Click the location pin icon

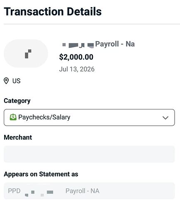(x=6, y=81)
